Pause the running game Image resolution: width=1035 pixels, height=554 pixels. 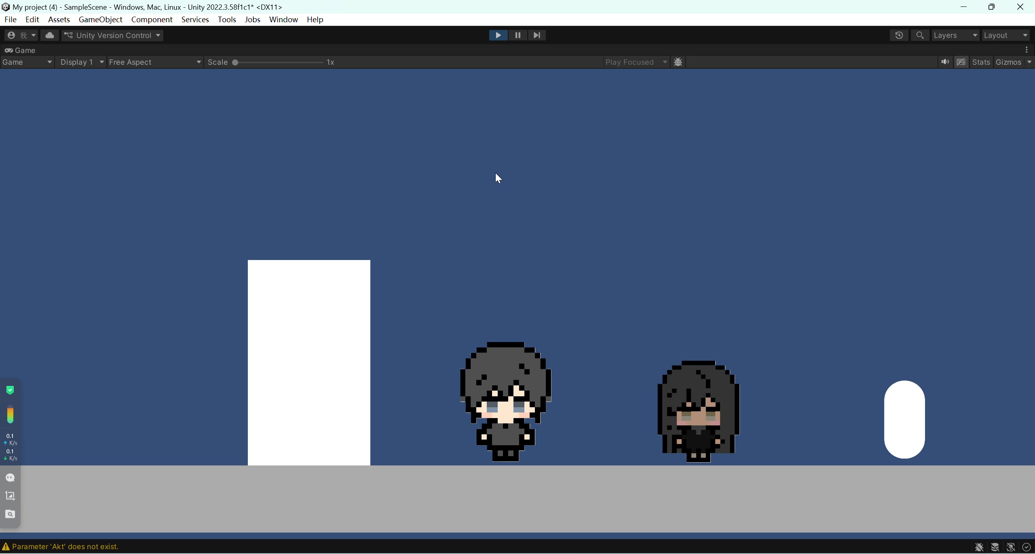pos(517,35)
